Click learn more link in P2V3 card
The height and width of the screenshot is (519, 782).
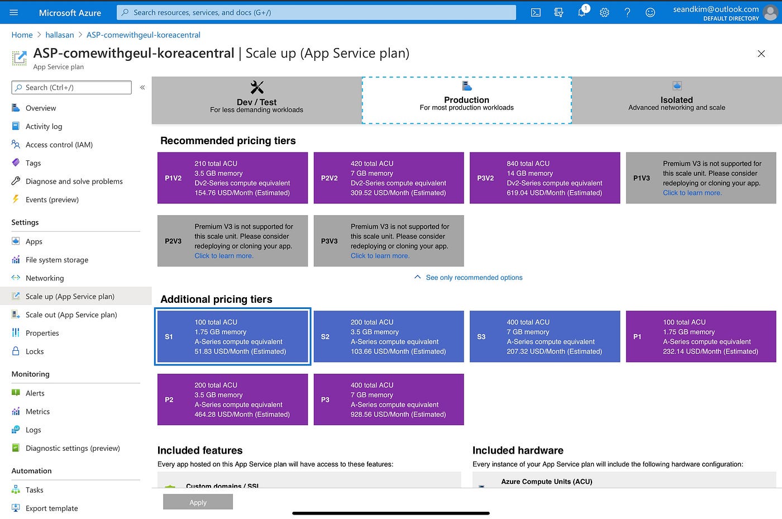point(224,256)
